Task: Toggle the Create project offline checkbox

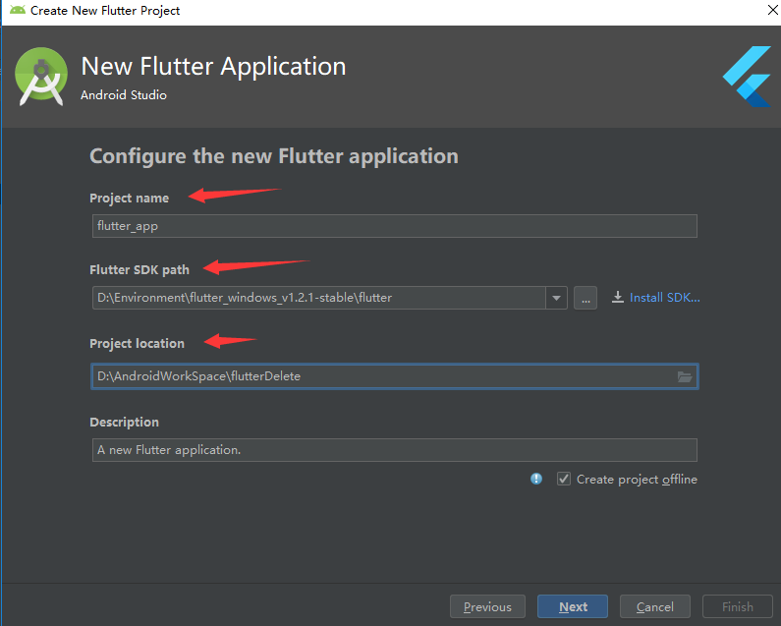Action: [x=564, y=480]
